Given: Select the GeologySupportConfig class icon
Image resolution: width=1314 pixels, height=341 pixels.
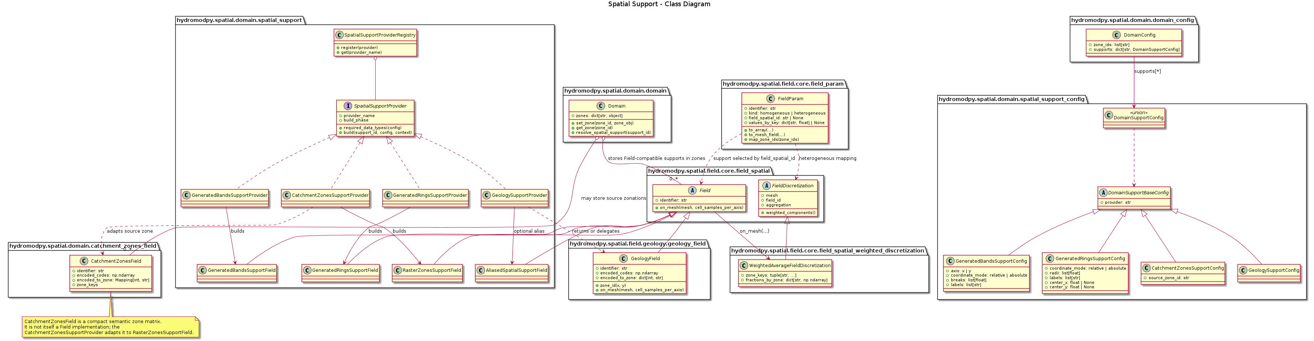Looking at the screenshot, I should point(1244,270).
